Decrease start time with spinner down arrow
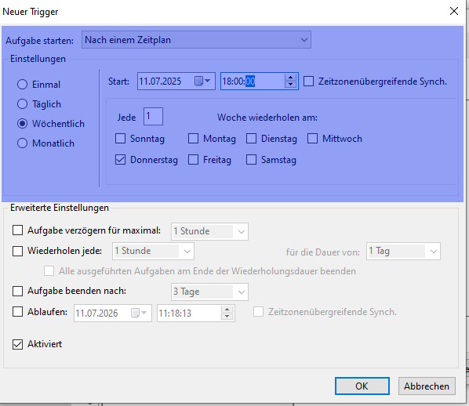 tap(290, 85)
